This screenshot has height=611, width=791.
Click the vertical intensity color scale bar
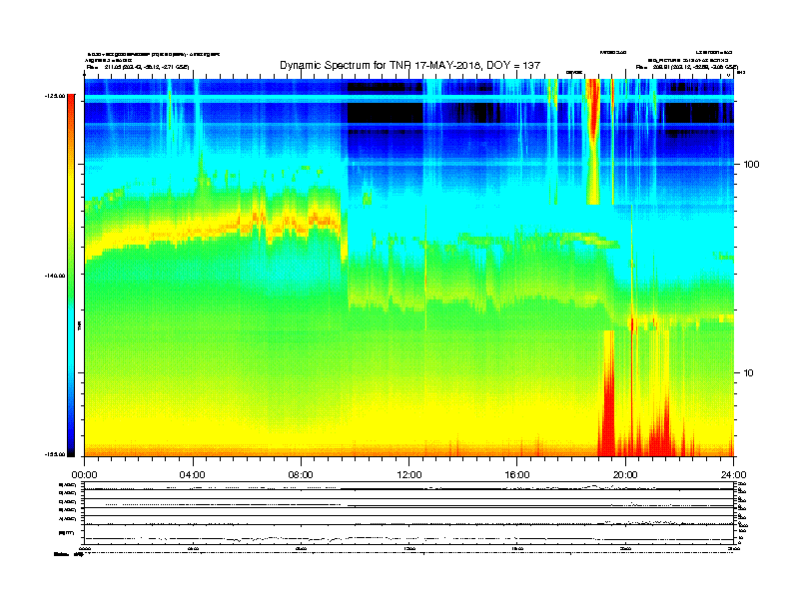tap(71, 276)
